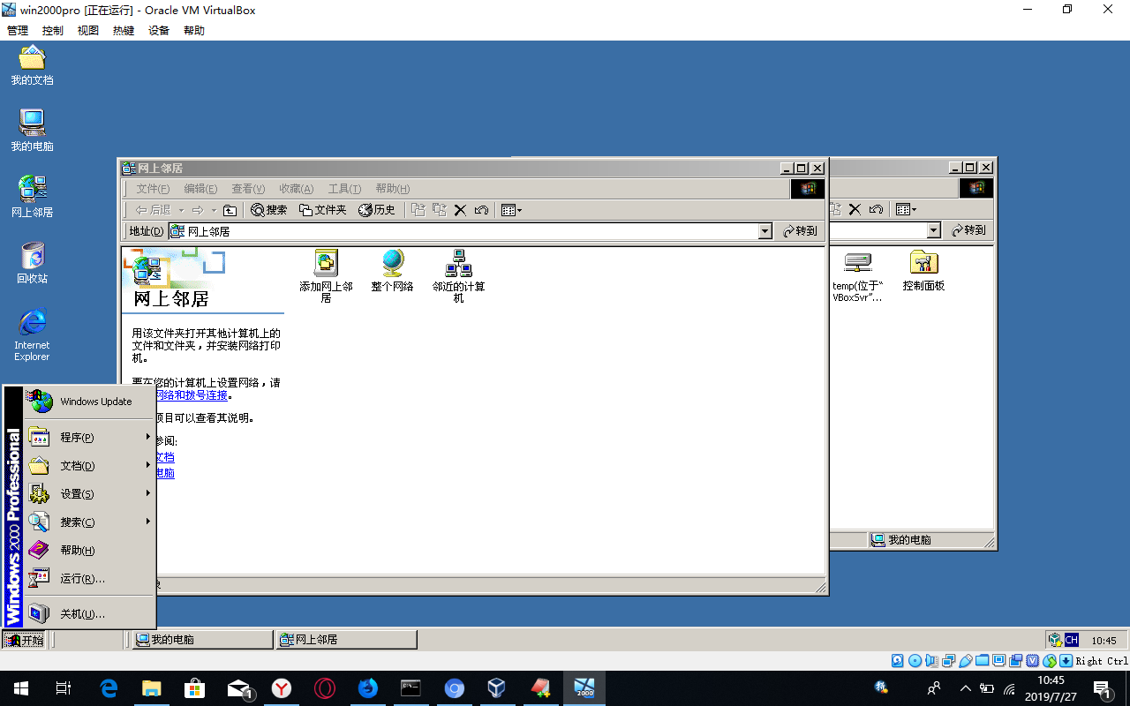Expand 设置(S) submenu in Start menu
1130x706 pixels.
pos(90,494)
